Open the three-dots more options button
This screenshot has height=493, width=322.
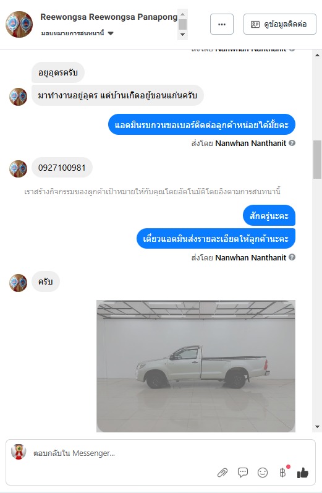click(222, 24)
